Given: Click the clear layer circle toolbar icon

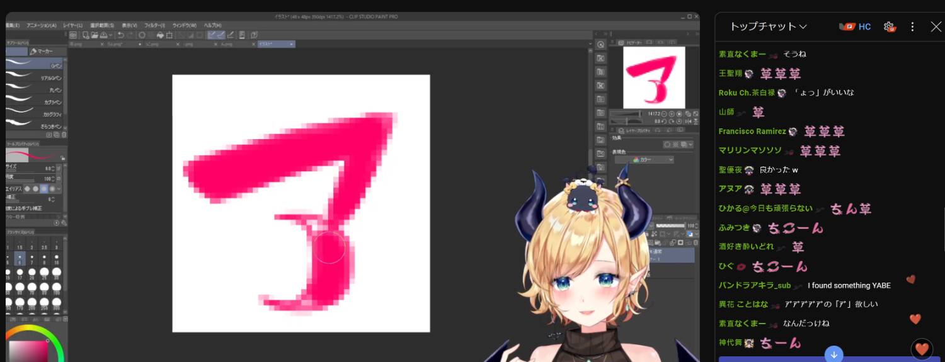Looking at the screenshot, I should click(142, 35).
